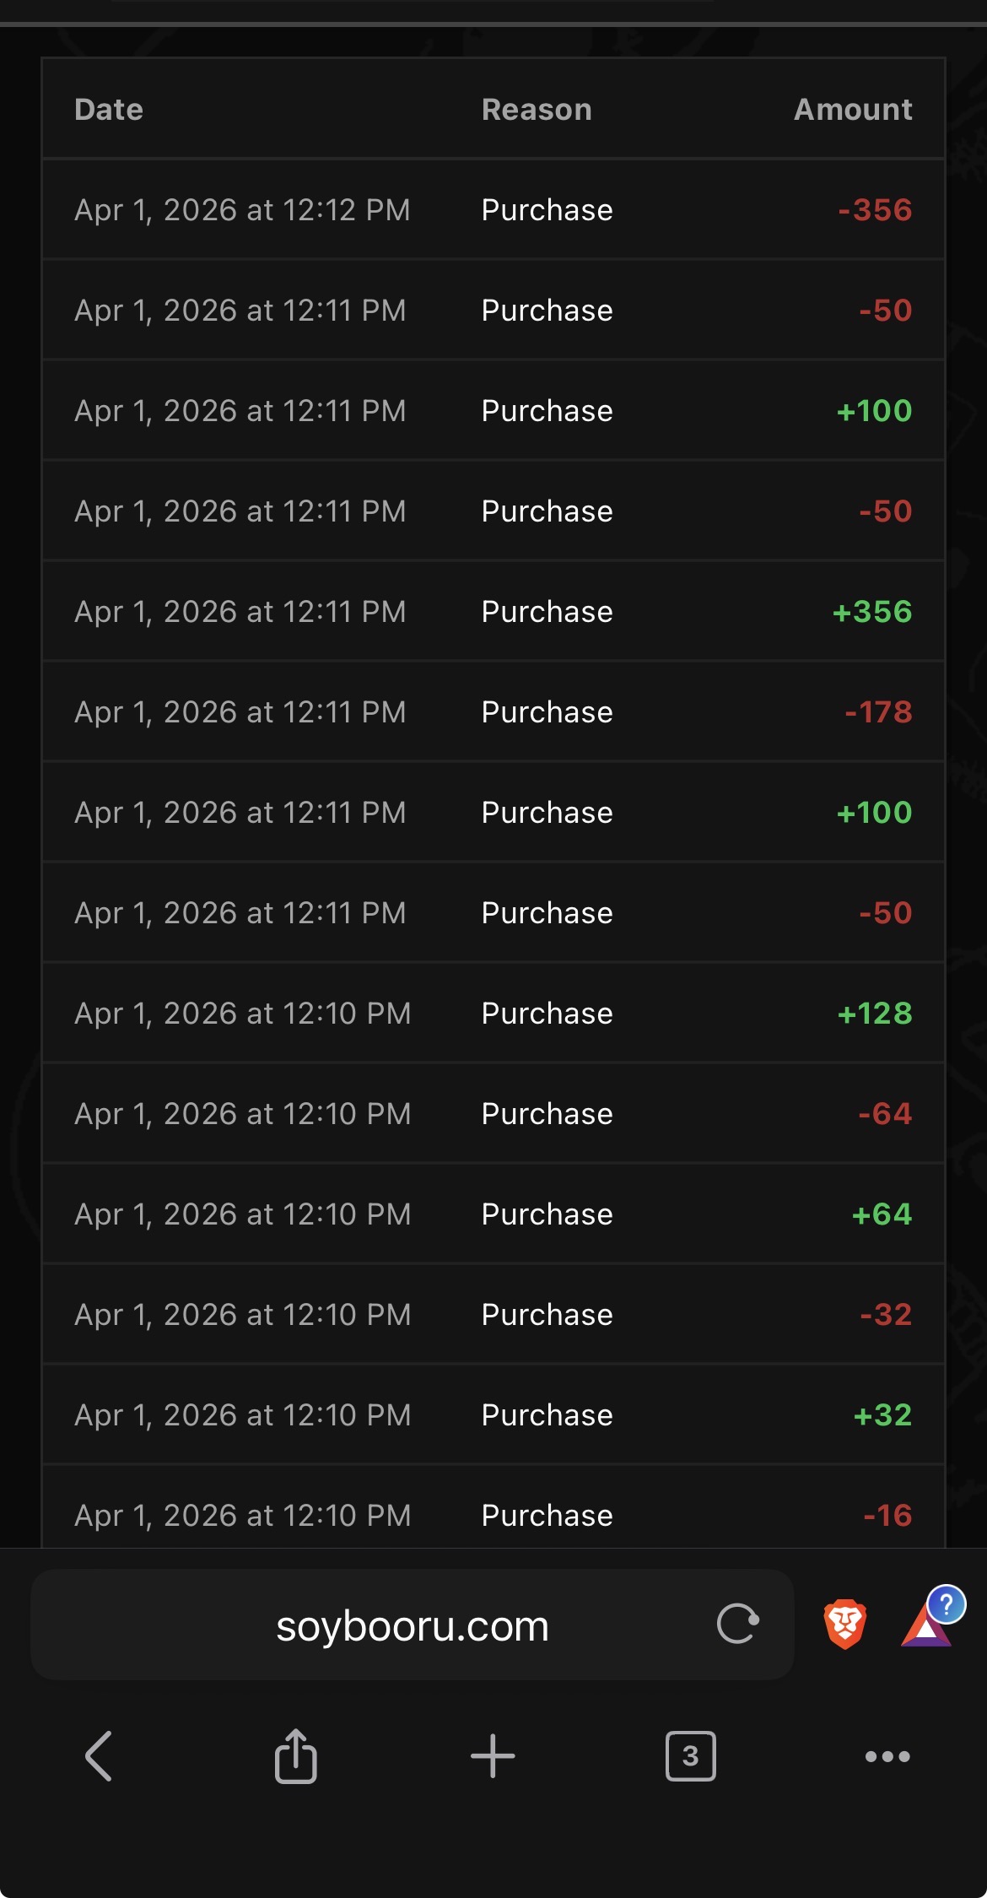Click the -32 amount entry
Viewport: 987px width, 1898px height.
[886, 1315]
